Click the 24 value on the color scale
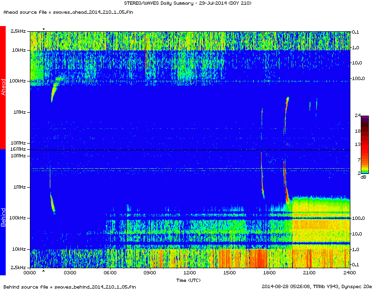 (x=357, y=116)
